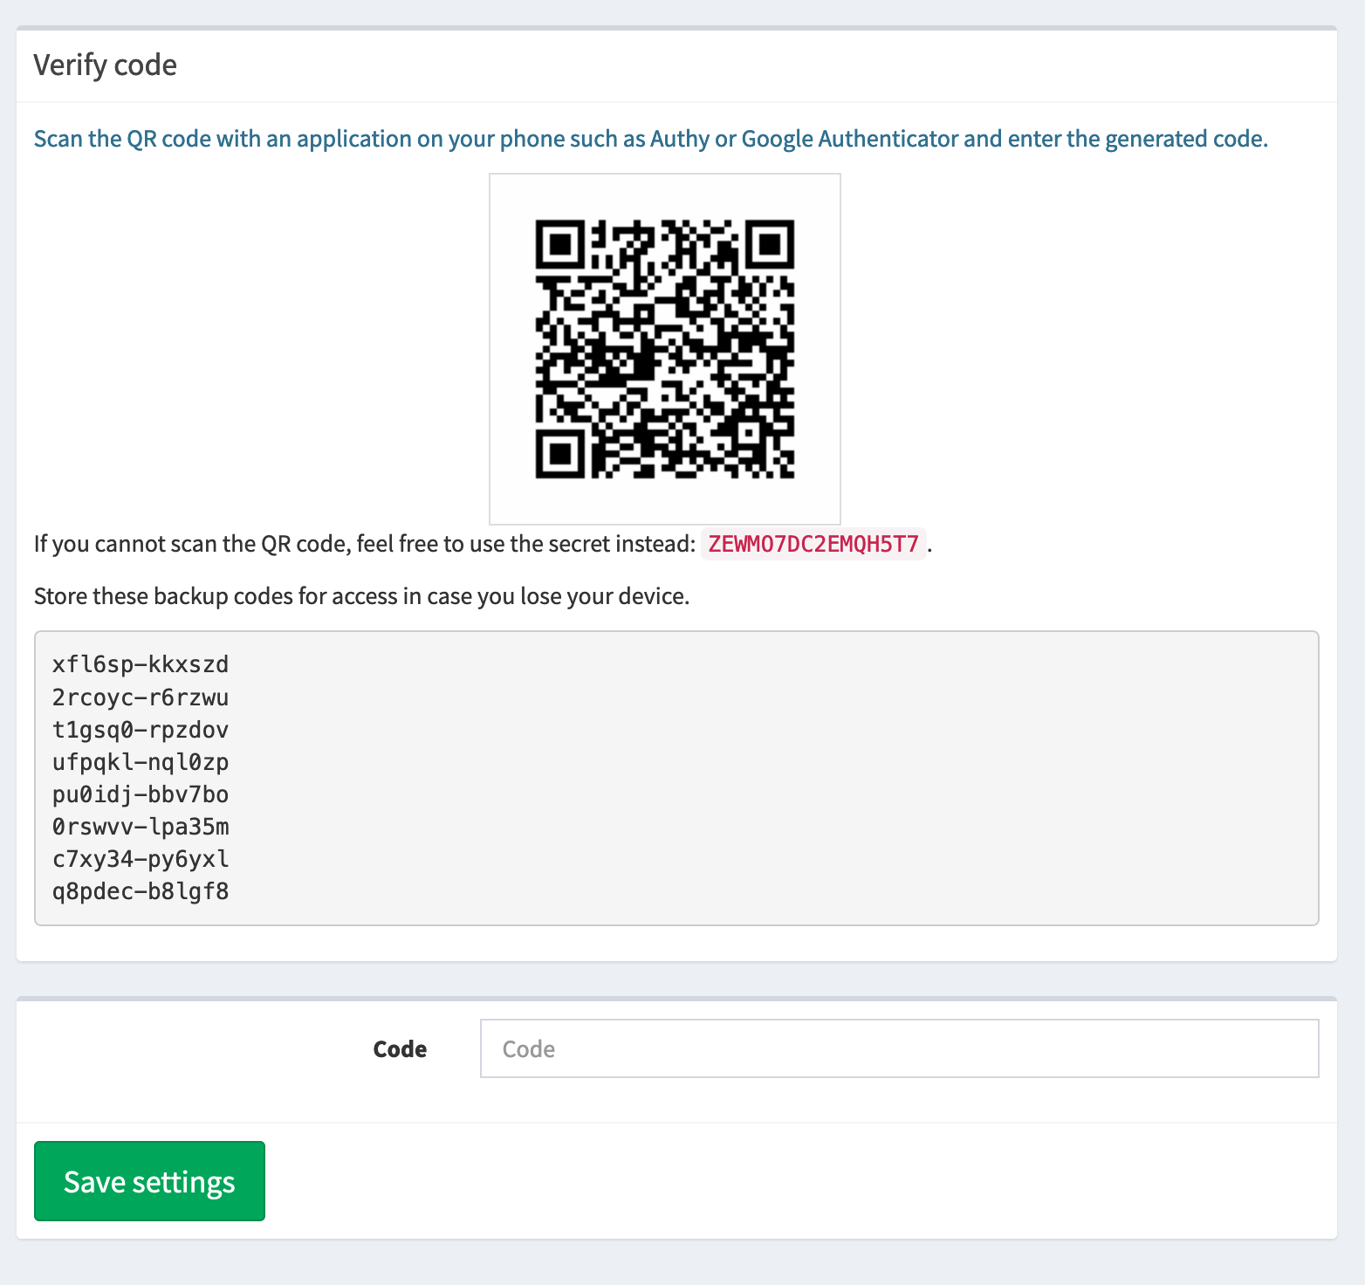Select backup code pu0idj-bbv7bo
The height and width of the screenshot is (1285, 1365).
click(x=140, y=794)
